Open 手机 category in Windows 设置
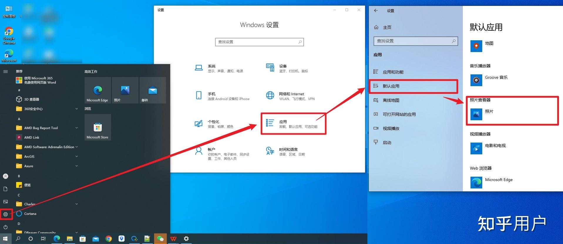Viewport: 563px width, 244px height. pos(222,96)
